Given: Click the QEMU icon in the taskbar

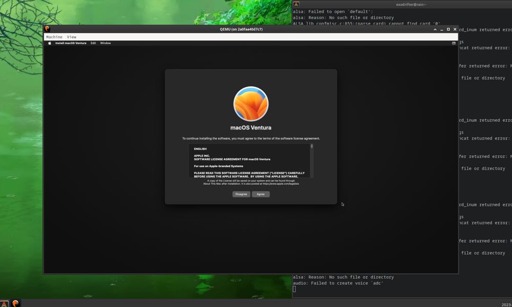Looking at the screenshot, I should (15, 303).
